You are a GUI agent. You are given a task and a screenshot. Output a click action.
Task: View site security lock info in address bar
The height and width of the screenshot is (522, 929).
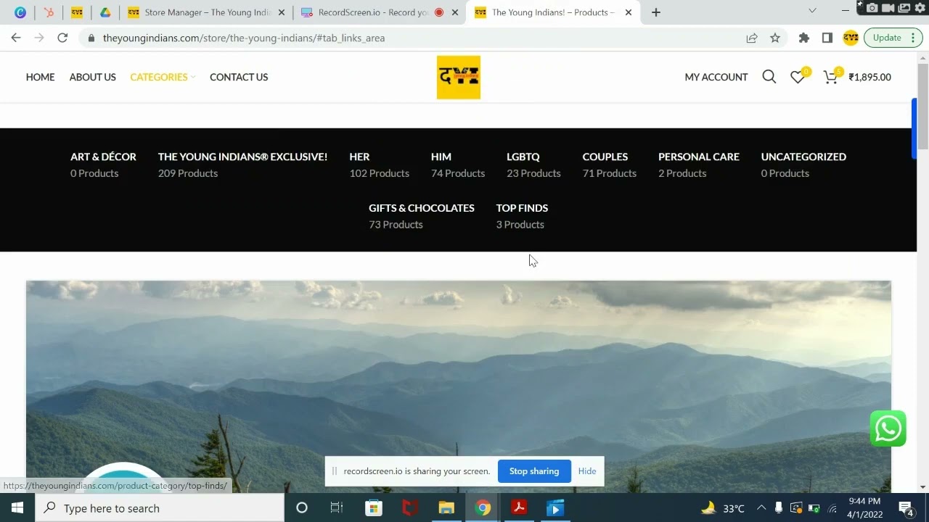pos(91,38)
